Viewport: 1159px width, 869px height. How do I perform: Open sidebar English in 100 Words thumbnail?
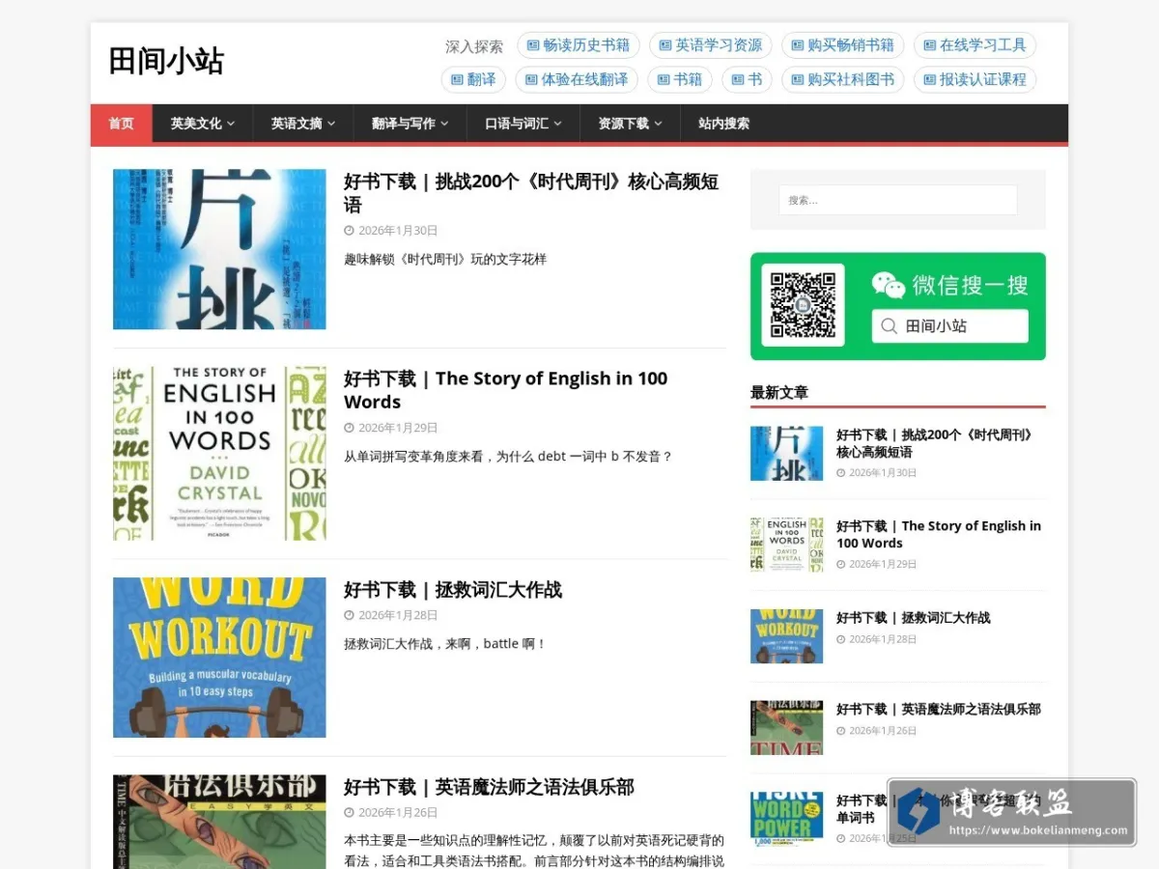[787, 545]
